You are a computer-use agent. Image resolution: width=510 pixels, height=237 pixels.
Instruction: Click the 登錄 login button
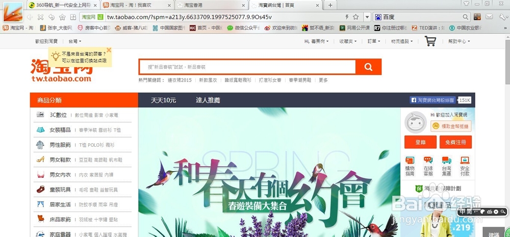tap(420, 142)
